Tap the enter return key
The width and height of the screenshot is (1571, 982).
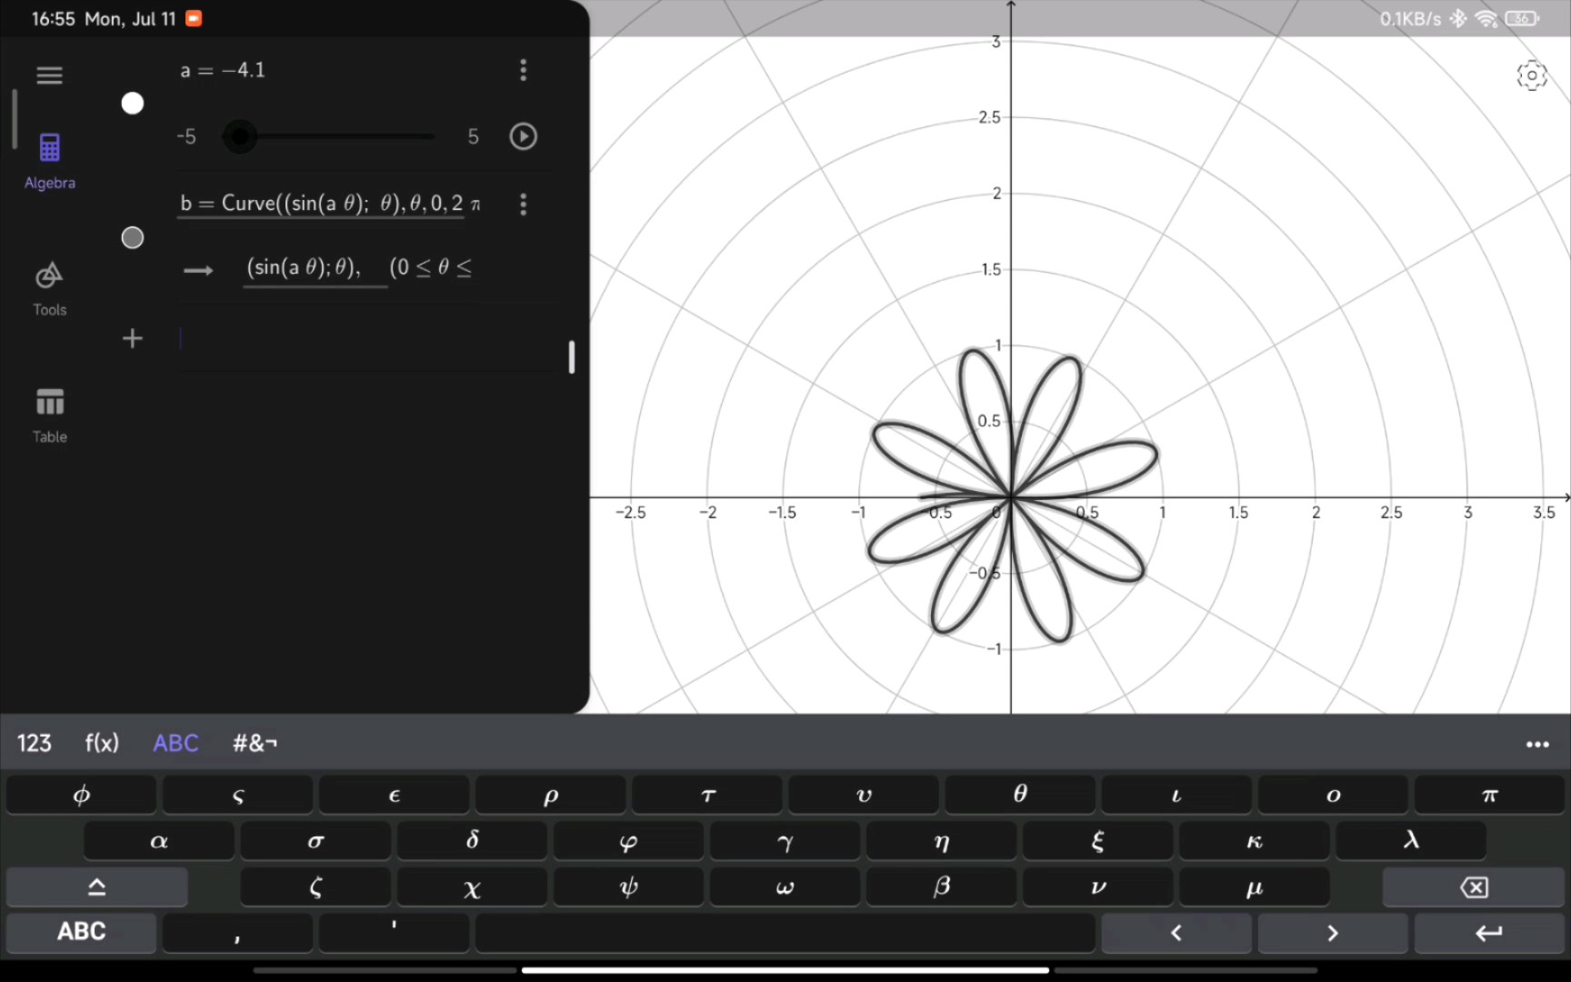[x=1489, y=933]
